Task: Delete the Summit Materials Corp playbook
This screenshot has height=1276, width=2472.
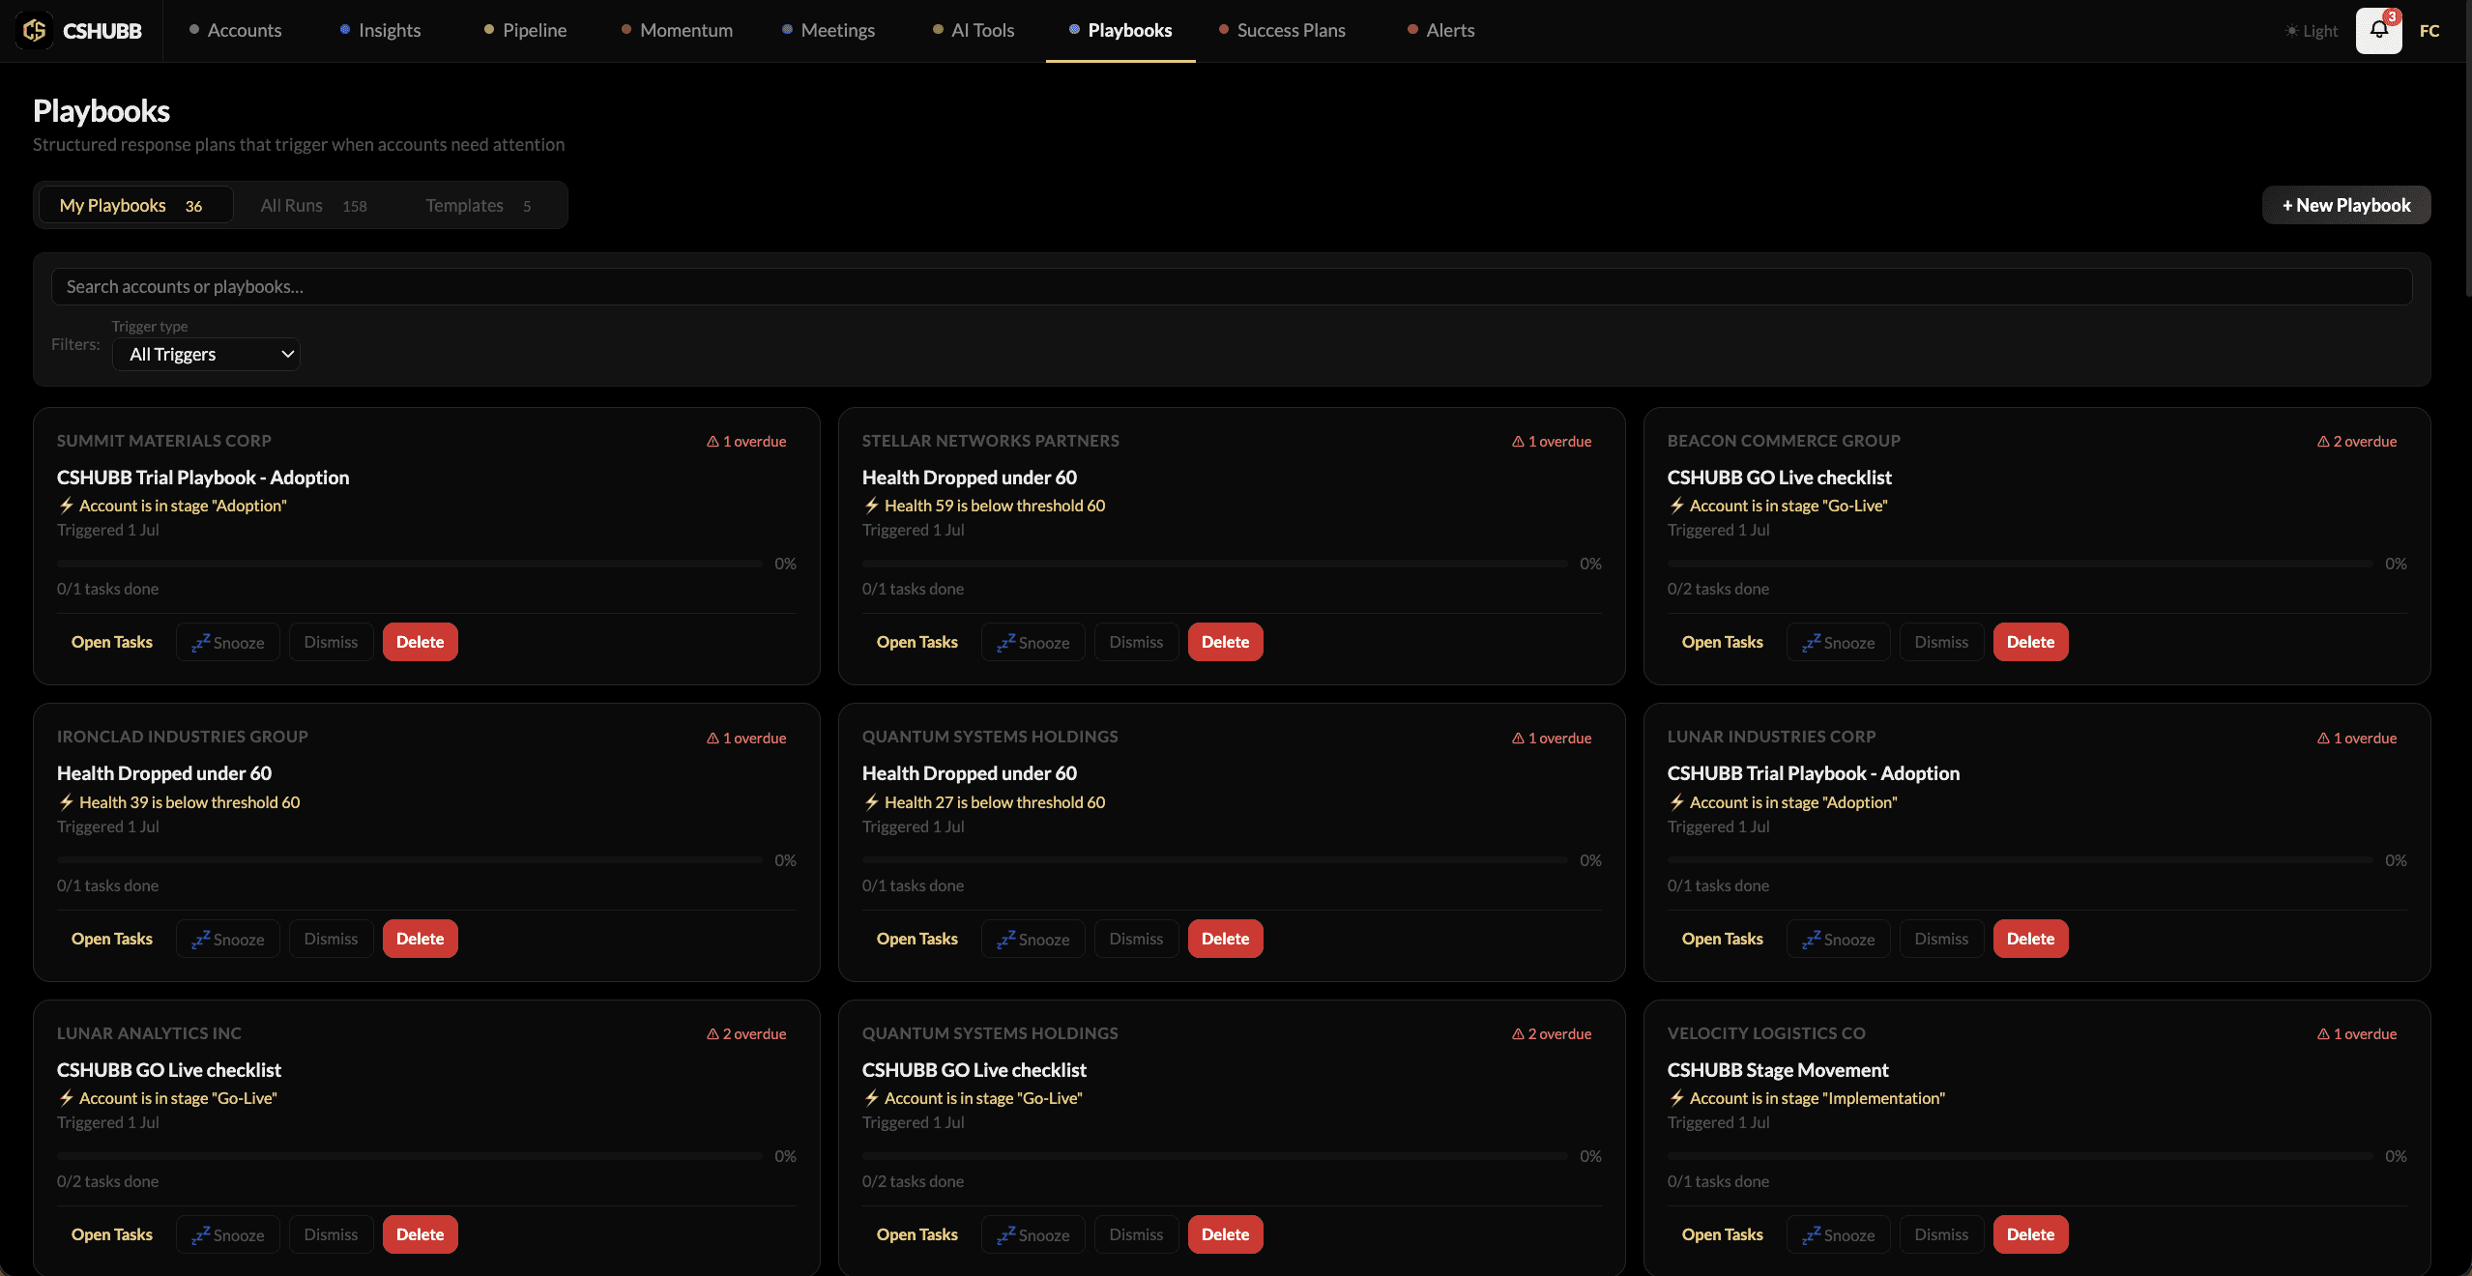Action: pos(421,643)
